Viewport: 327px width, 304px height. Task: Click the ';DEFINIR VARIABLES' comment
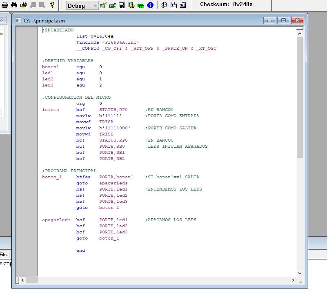[68, 61]
